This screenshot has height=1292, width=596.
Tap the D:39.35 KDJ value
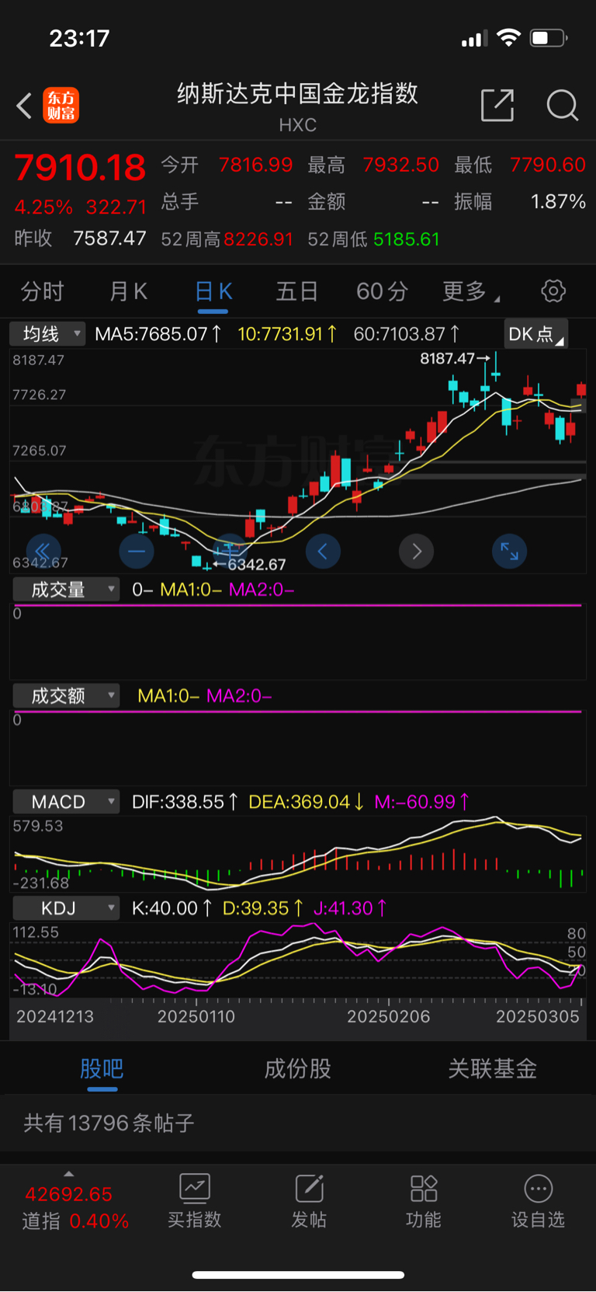pos(262,908)
